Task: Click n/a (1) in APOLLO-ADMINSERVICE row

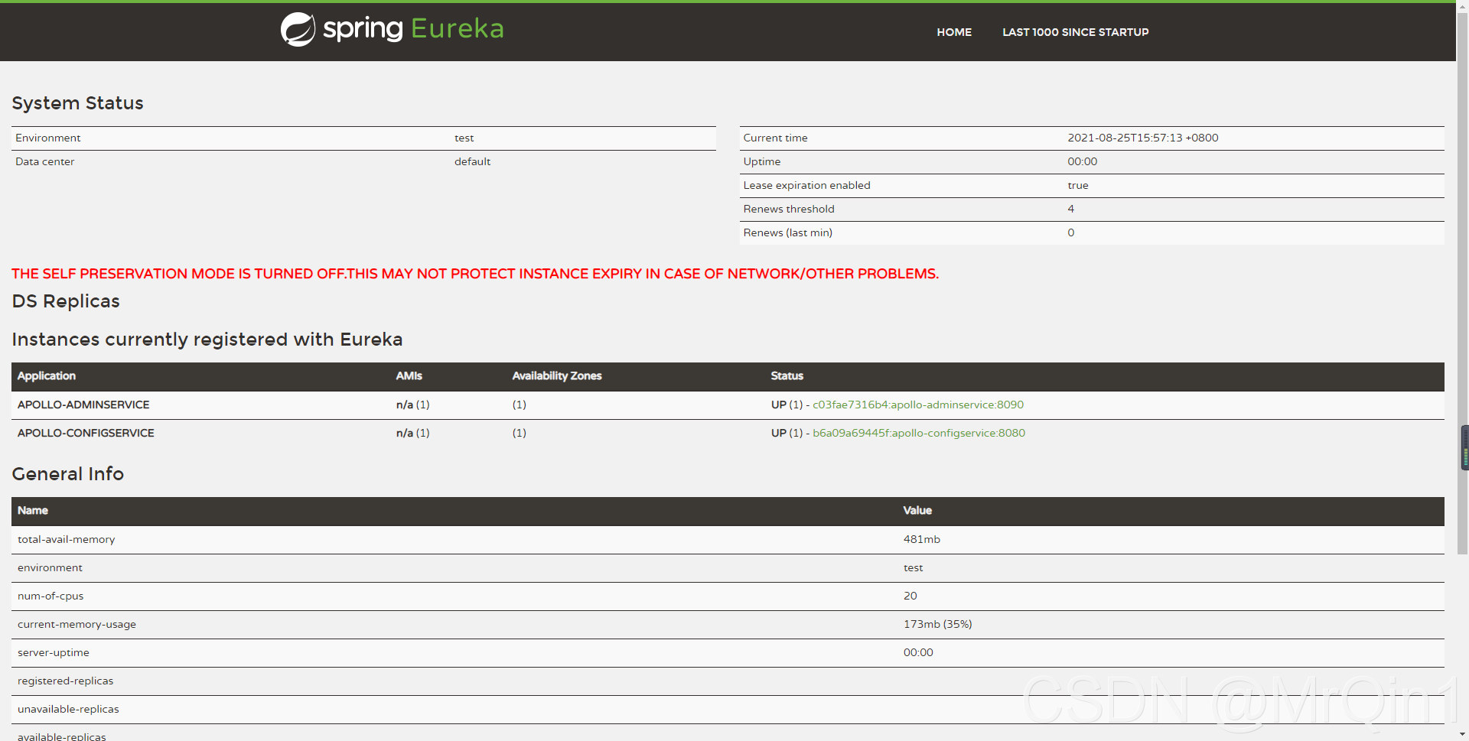Action: (412, 405)
